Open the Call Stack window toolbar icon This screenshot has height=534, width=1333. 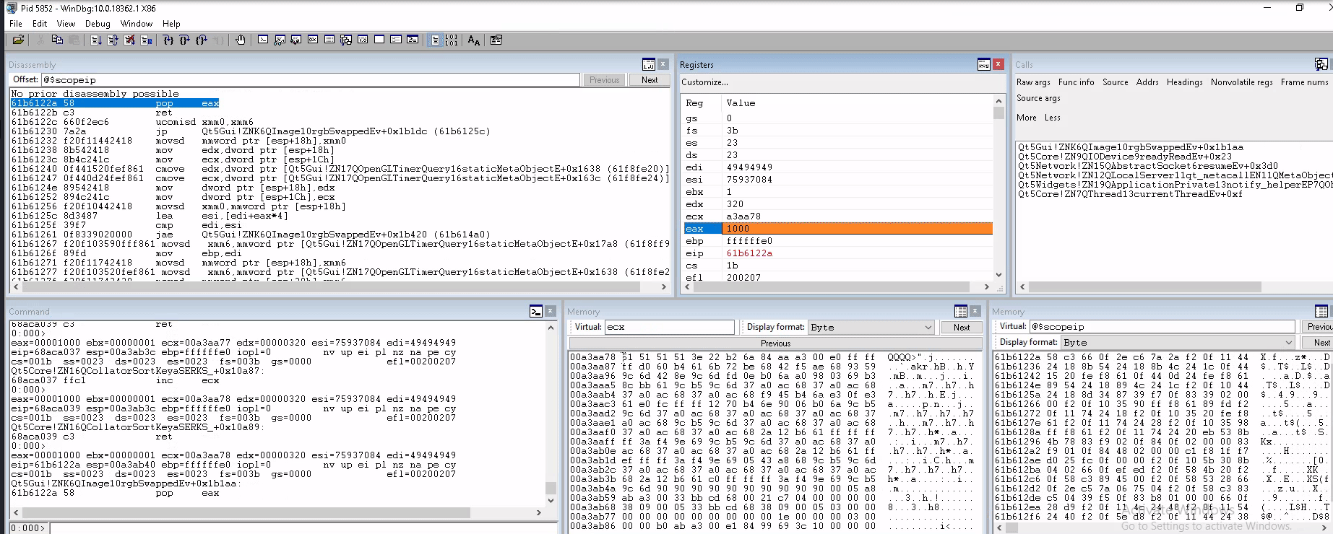[346, 40]
